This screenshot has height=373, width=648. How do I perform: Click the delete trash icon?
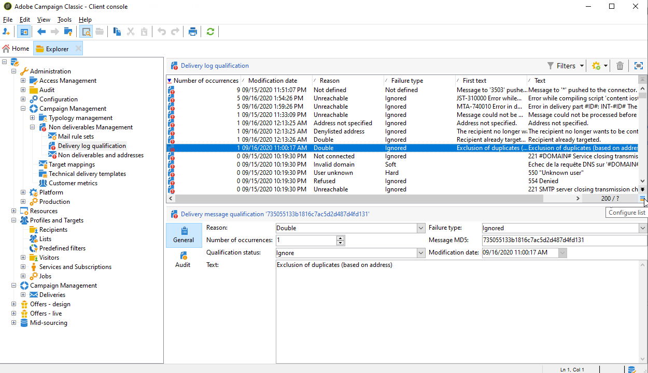620,66
